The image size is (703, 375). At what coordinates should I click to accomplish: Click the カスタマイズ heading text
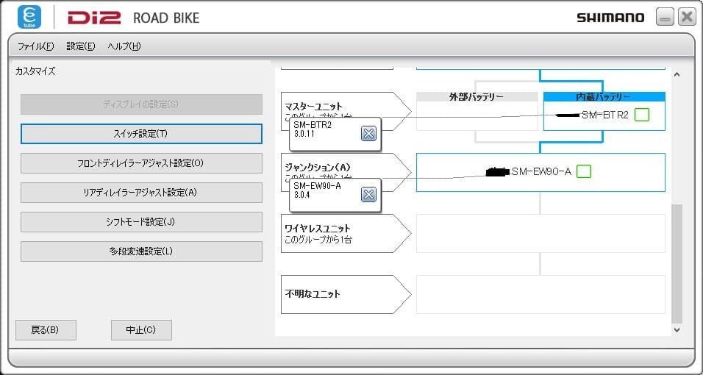pos(35,71)
